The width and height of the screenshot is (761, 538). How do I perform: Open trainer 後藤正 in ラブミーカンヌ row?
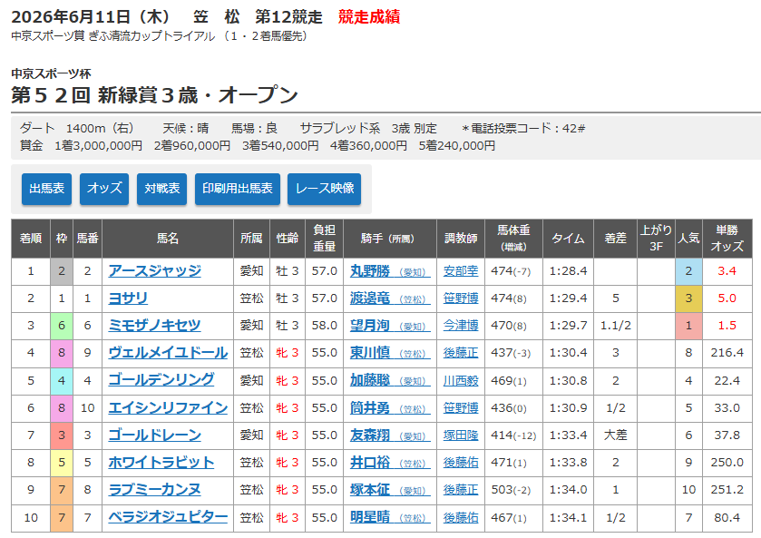pos(461,490)
